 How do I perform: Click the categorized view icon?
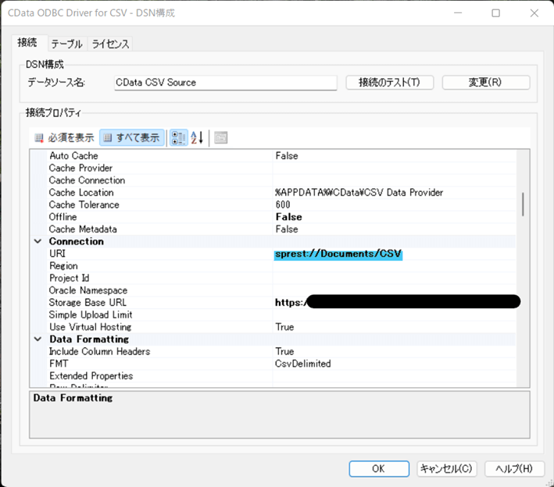tap(178, 138)
